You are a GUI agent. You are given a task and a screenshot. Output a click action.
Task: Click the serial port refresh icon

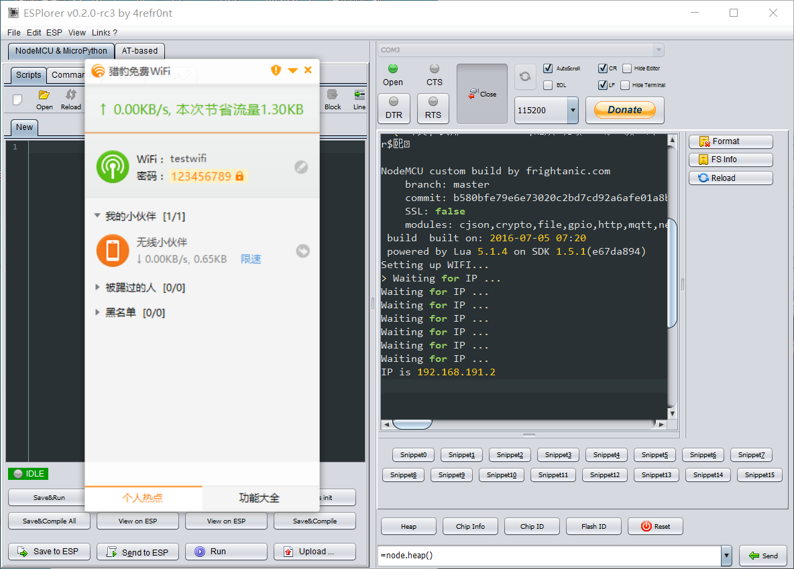525,76
